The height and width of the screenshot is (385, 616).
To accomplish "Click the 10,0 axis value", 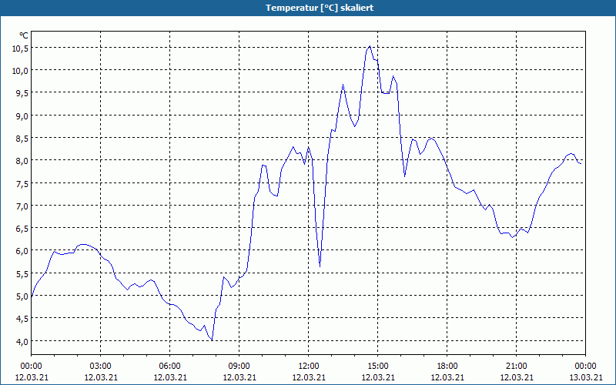I will [21, 71].
